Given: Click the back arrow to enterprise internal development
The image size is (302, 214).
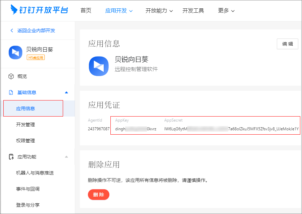Looking at the screenshot, I should [12, 30].
